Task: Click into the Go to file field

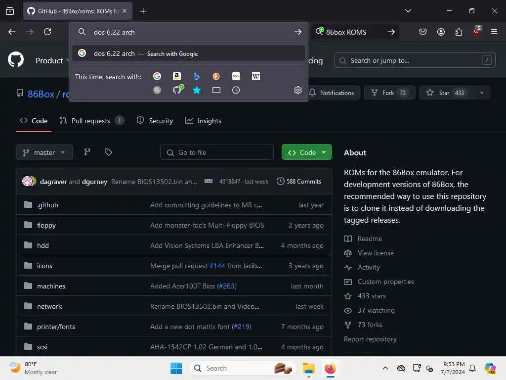Action: (217, 152)
